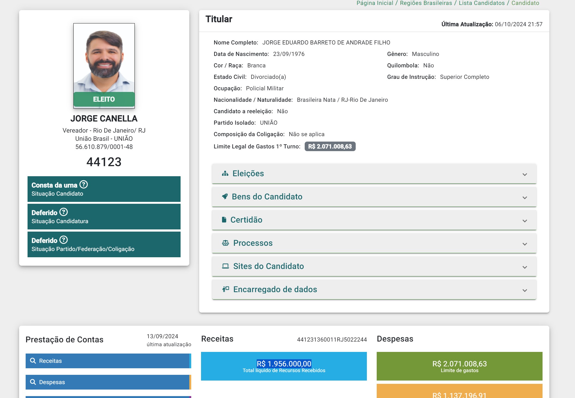575x398 pixels.
Task: Click help icon beside Deferido Situação Partido/Federação/Coligação
Action: pos(64,240)
